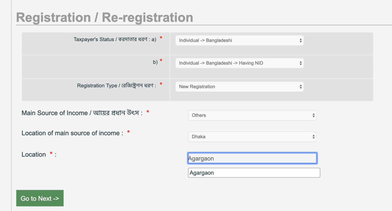
Task: Open the Main Source of Income dropdown
Action: pyautogui.click(x=252, y=115)
